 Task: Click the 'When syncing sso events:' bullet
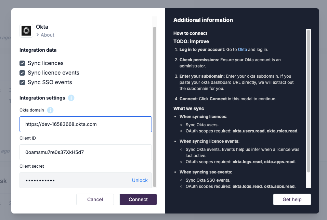tap(206, 172)
